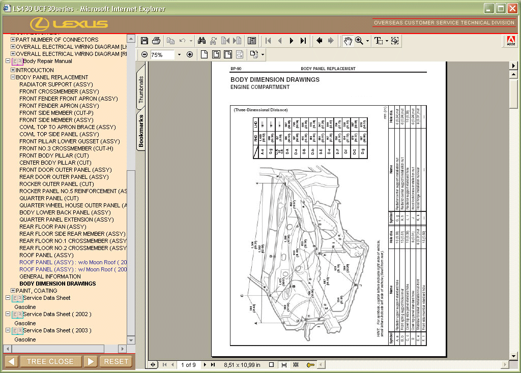The width and height of the screenshot is (521, 373).
Task: Expand the PAINT, COATING node
Action: point(13,291)
